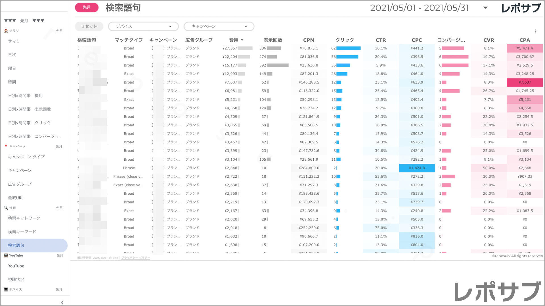
Task: Click the pin icon next to キャンペーン section
Action: pos(6,146)
